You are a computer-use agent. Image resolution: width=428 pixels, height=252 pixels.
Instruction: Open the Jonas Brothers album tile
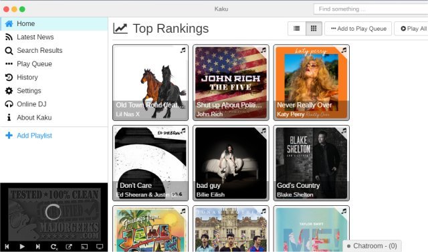click(x=231, y=229)
